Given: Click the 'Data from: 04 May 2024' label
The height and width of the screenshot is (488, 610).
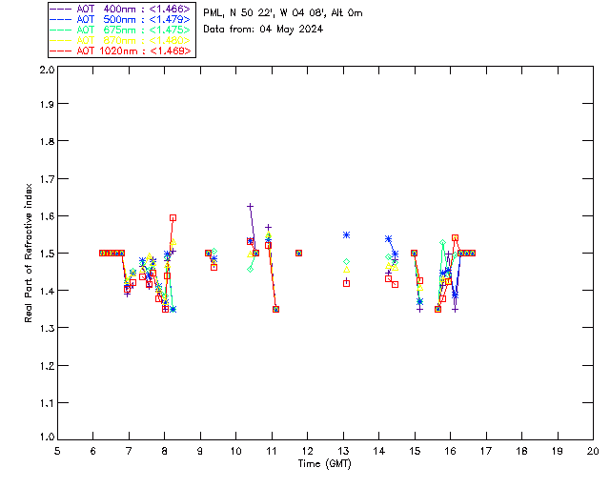Looking at the screenshot, I should (x=263, y=30).
